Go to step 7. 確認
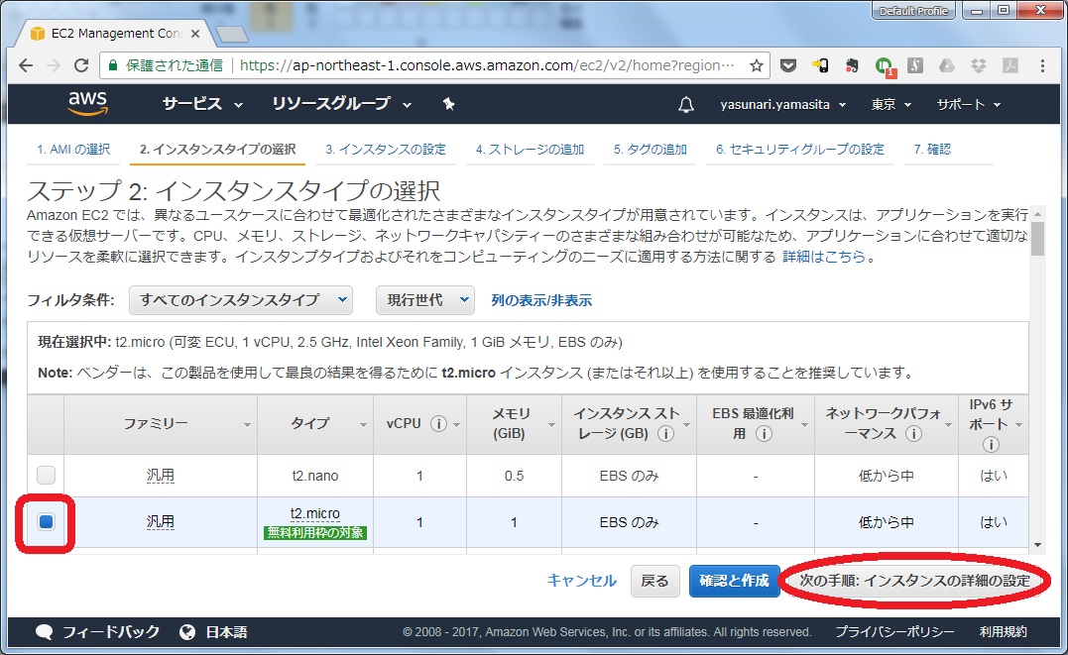Image resolution: width=1068 pixels, height=655 pixels. [932, 149]
